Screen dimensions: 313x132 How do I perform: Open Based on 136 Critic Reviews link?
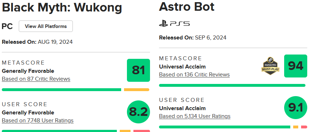tap(194, 75)
